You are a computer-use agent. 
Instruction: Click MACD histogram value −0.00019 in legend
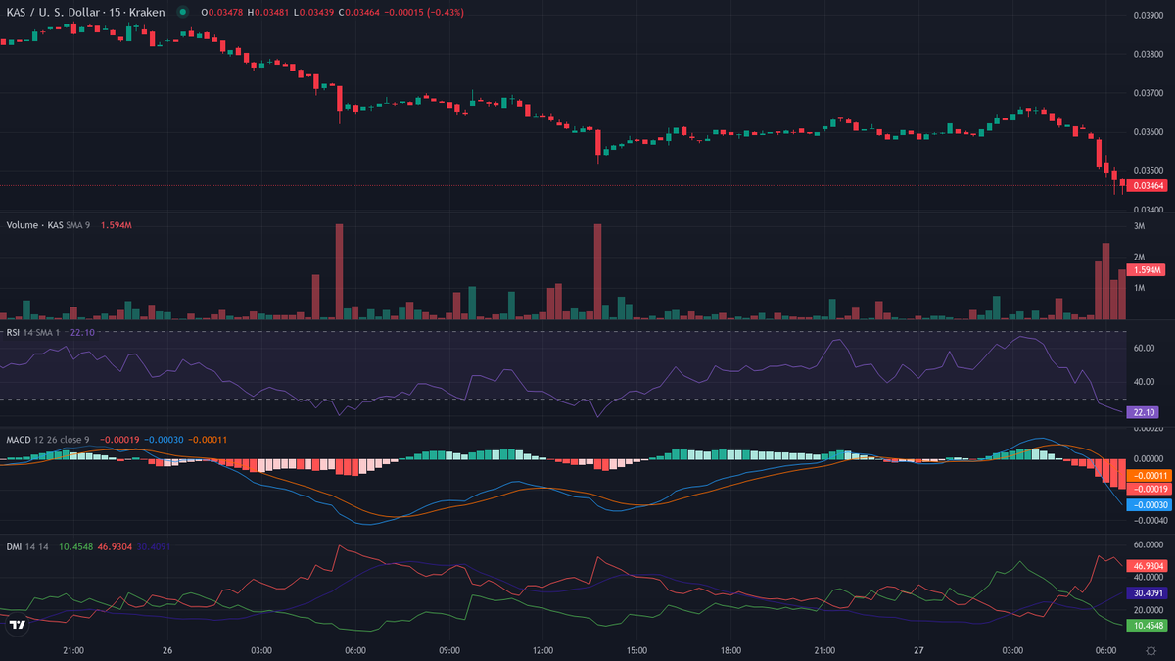pyautogui.click(x=118, y=440)
